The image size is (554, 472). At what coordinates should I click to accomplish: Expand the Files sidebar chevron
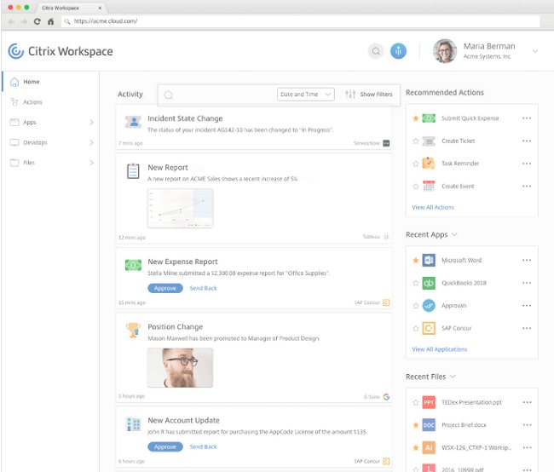pyautogui.click(x=91, y=163)
